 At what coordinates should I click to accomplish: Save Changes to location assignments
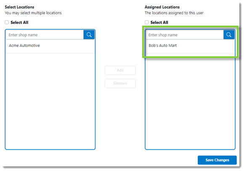(217, 160)
